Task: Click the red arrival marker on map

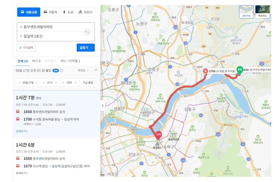Action: pyautogui.click(x=159, y=135)
